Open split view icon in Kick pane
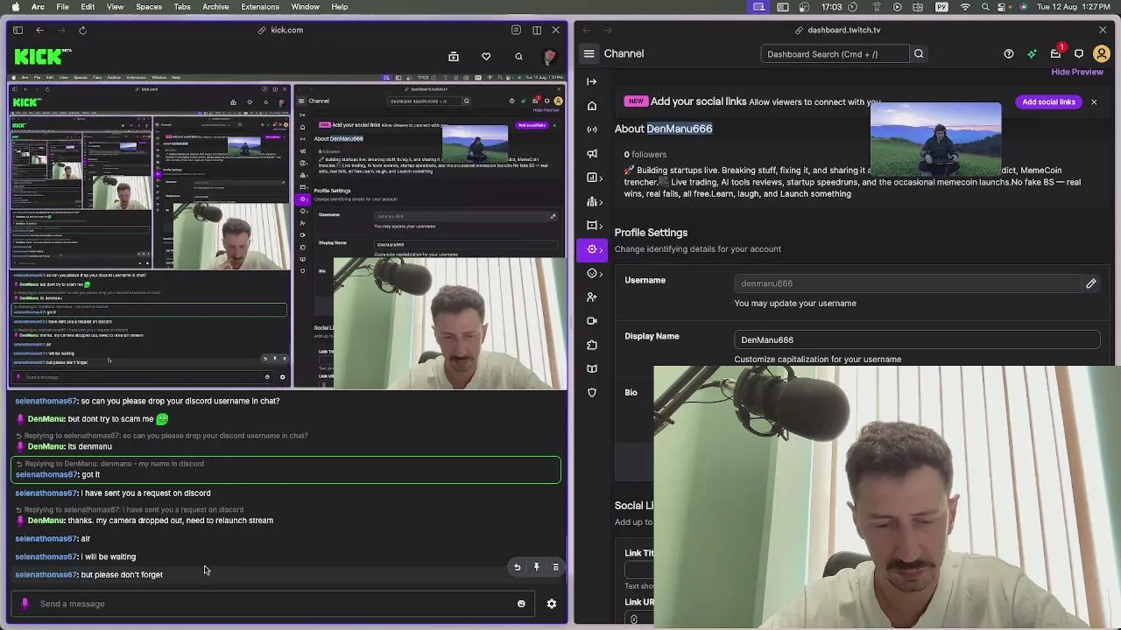Screen dimensions: 1121x630 pos(537,30)
